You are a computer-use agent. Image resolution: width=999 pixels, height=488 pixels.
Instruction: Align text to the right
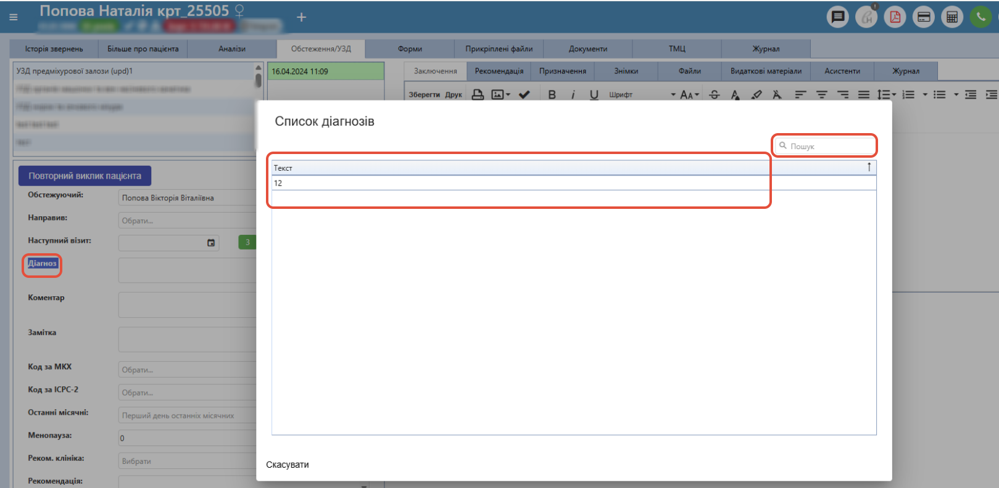[x=843, y=94]
